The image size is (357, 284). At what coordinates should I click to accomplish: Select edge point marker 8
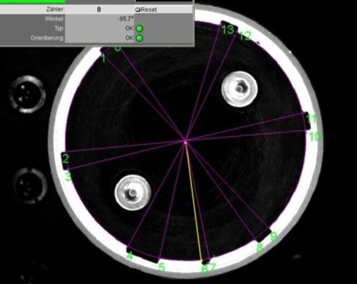pos(260,248)
